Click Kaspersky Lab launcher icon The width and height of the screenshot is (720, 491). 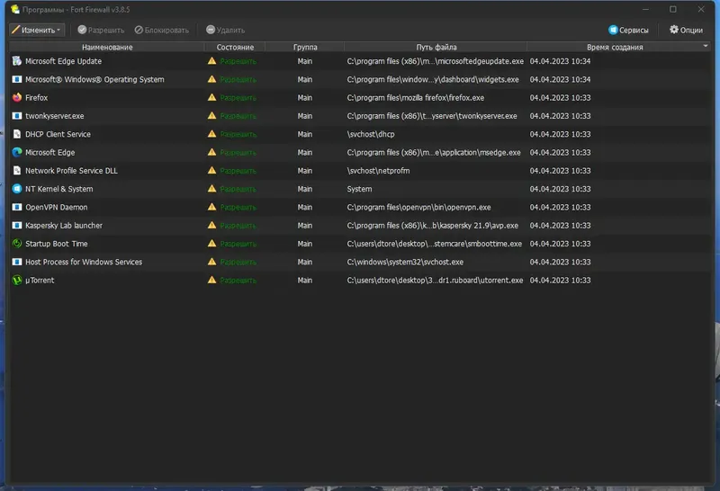tap(17, 226)
